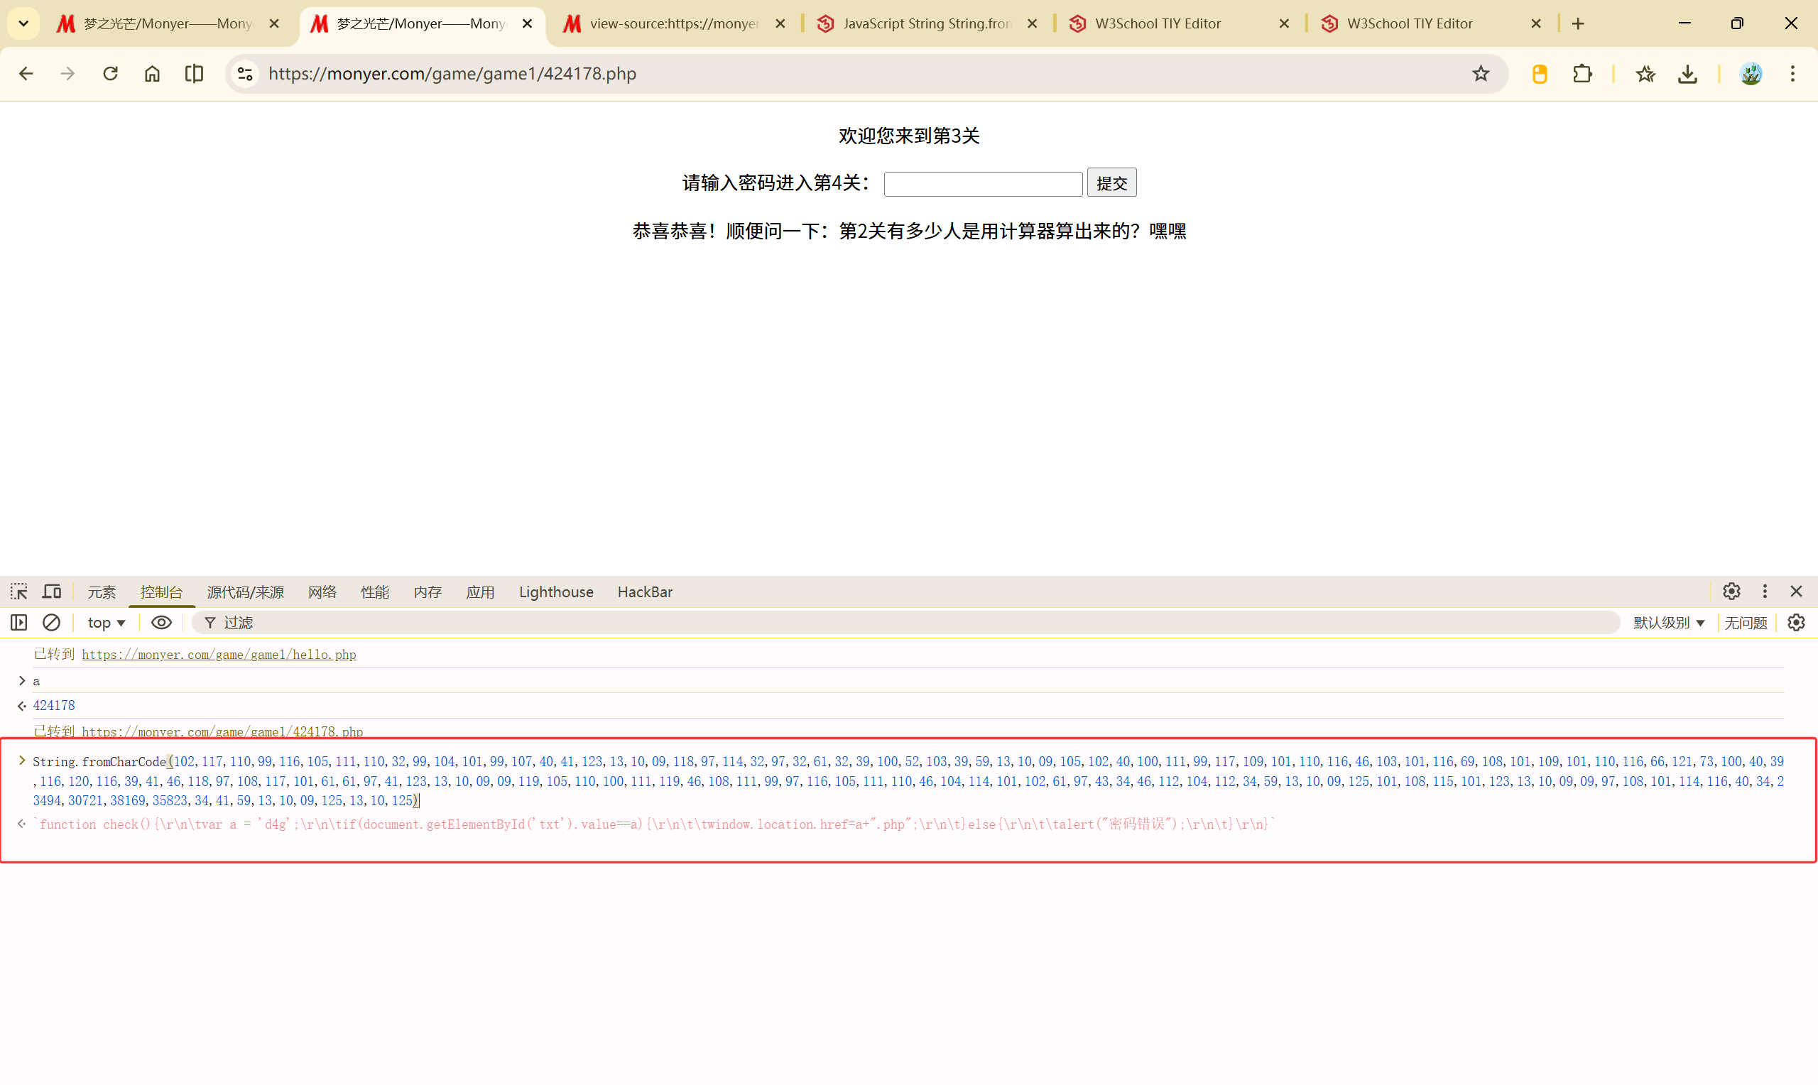Open console settings gear icon
The image size is (1818, 1085).
[x=1796, y=622]
